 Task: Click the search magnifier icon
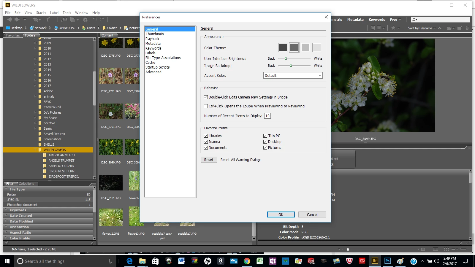pyautogui.click(x=414, y=20)
